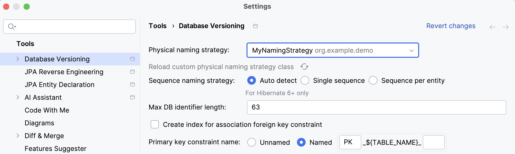This screenshot has width=515, height=154.
Task: Click the reload custom naming strategy class icon
Action: tap(304, 67)
